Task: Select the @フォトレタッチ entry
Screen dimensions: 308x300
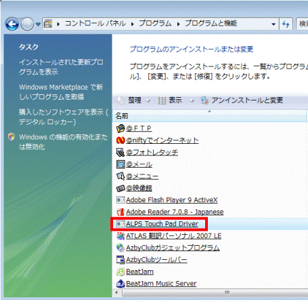Action: click(x=152, y=153)
